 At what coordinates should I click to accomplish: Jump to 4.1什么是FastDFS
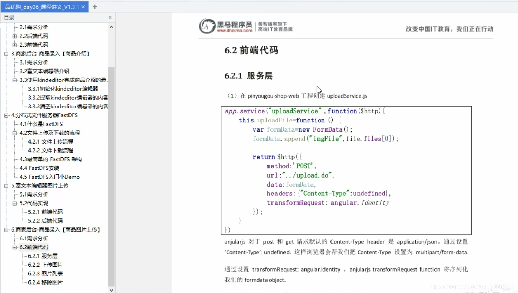coord(41,124)
